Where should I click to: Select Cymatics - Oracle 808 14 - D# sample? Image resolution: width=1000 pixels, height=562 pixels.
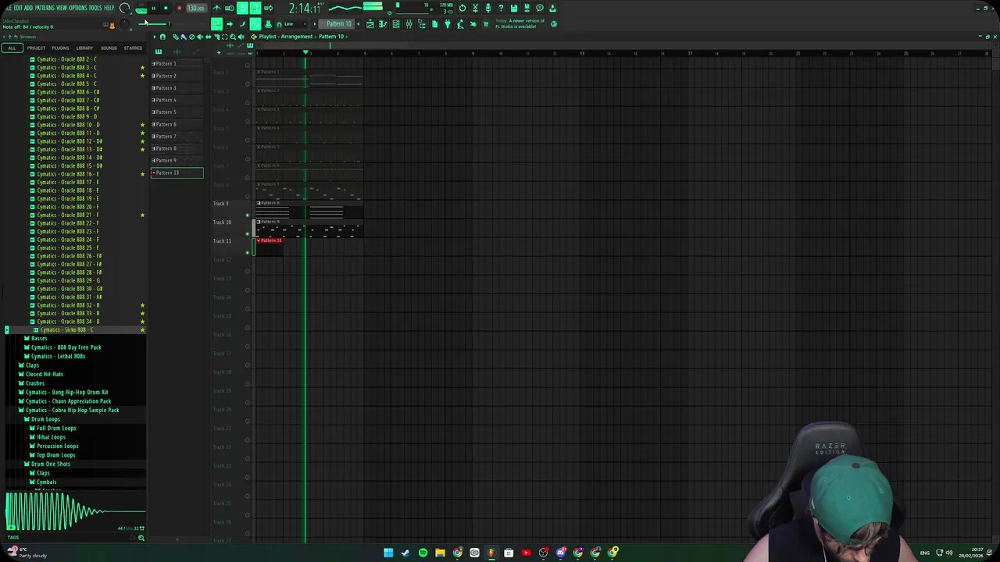click(70, 158)
